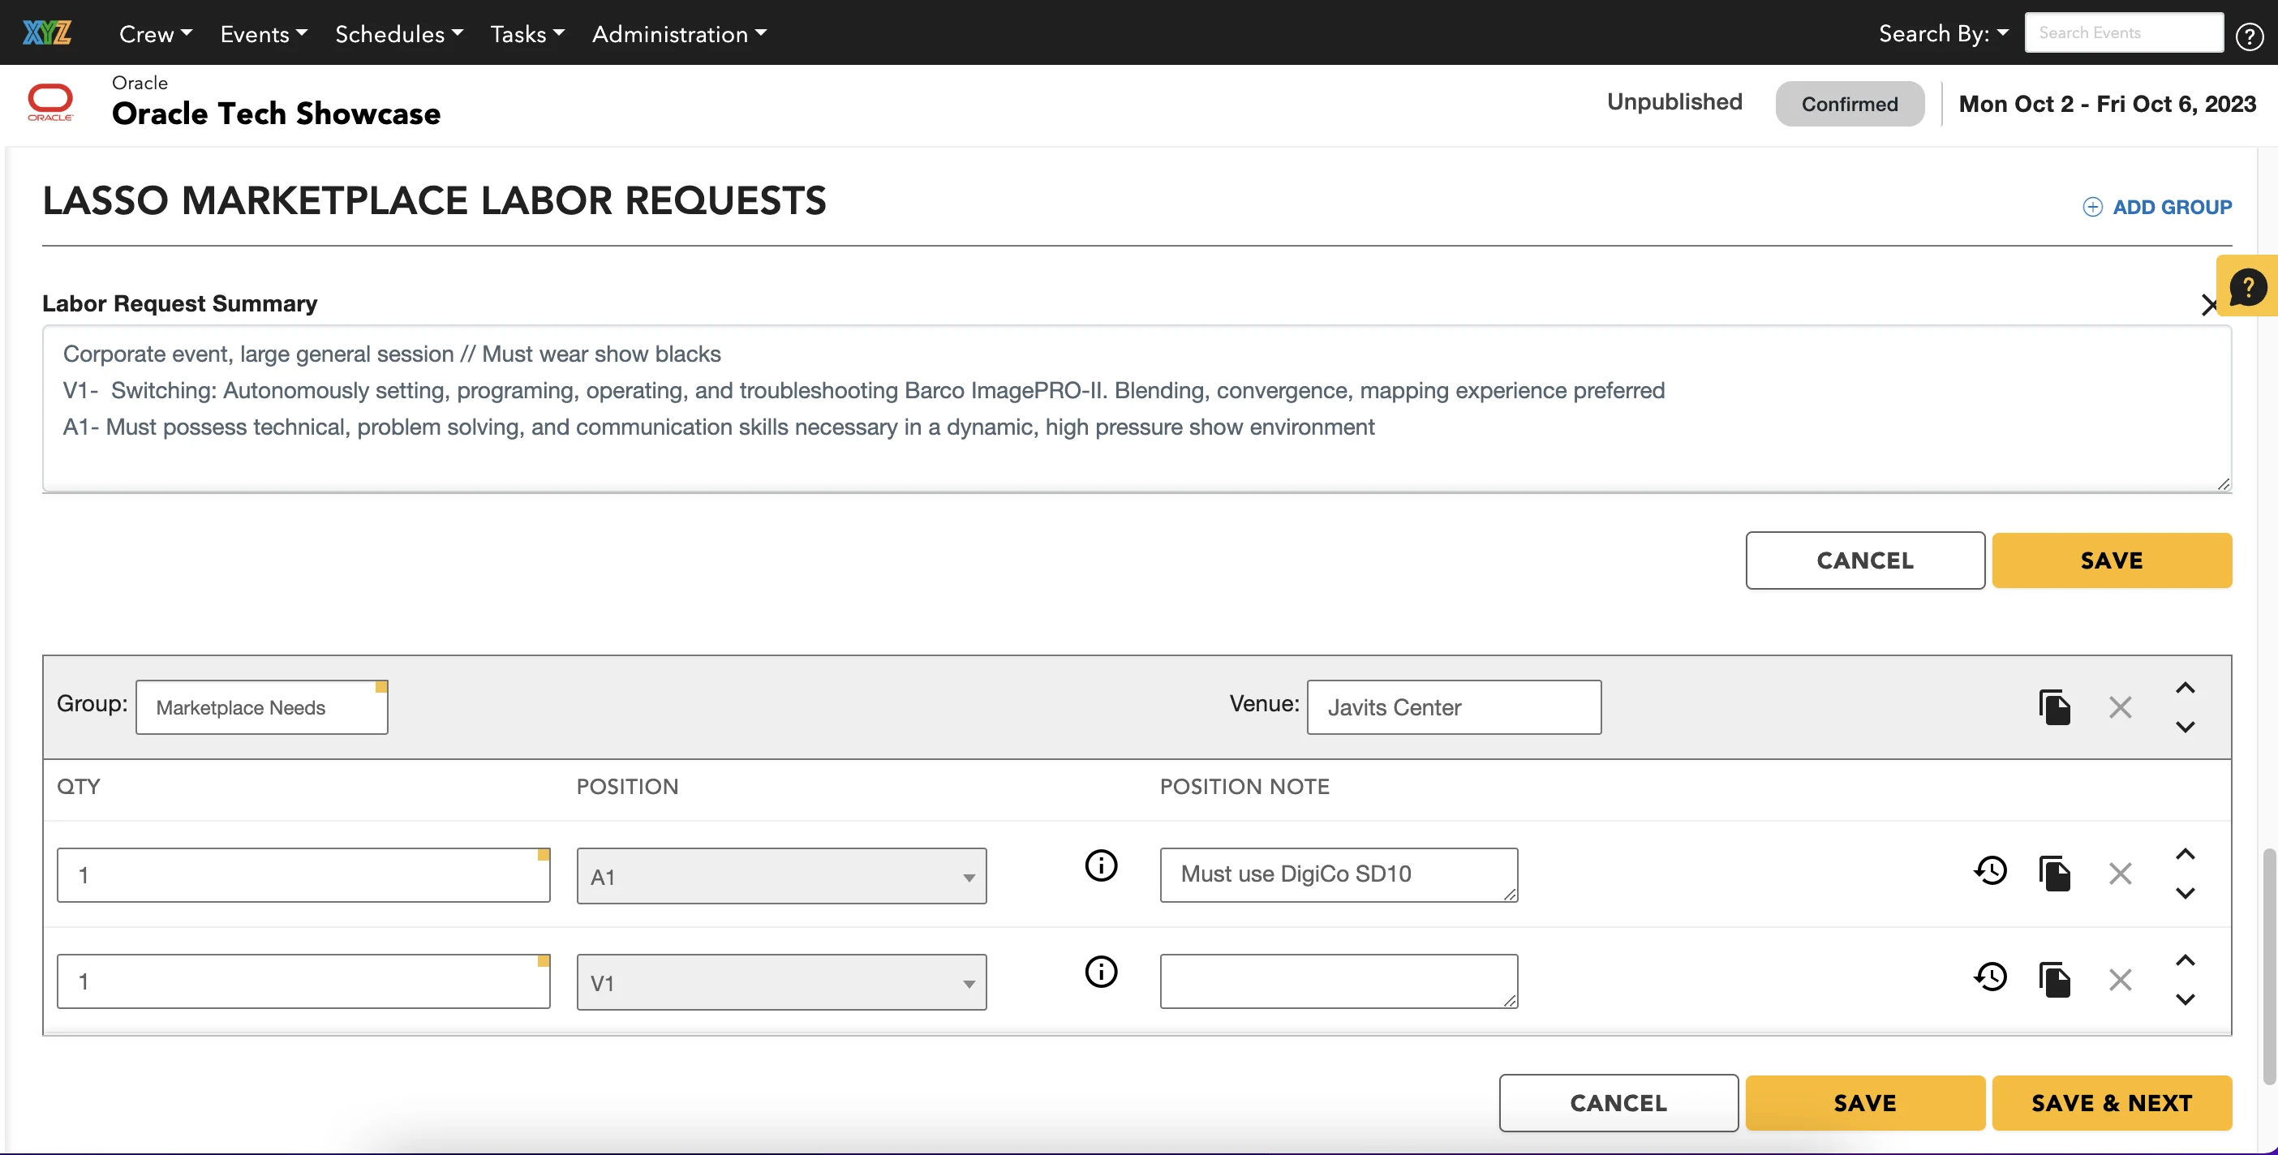Click the page vertical scrollbar
The height and width of the screenshot is (1155, 2278).
point(2268,966)
